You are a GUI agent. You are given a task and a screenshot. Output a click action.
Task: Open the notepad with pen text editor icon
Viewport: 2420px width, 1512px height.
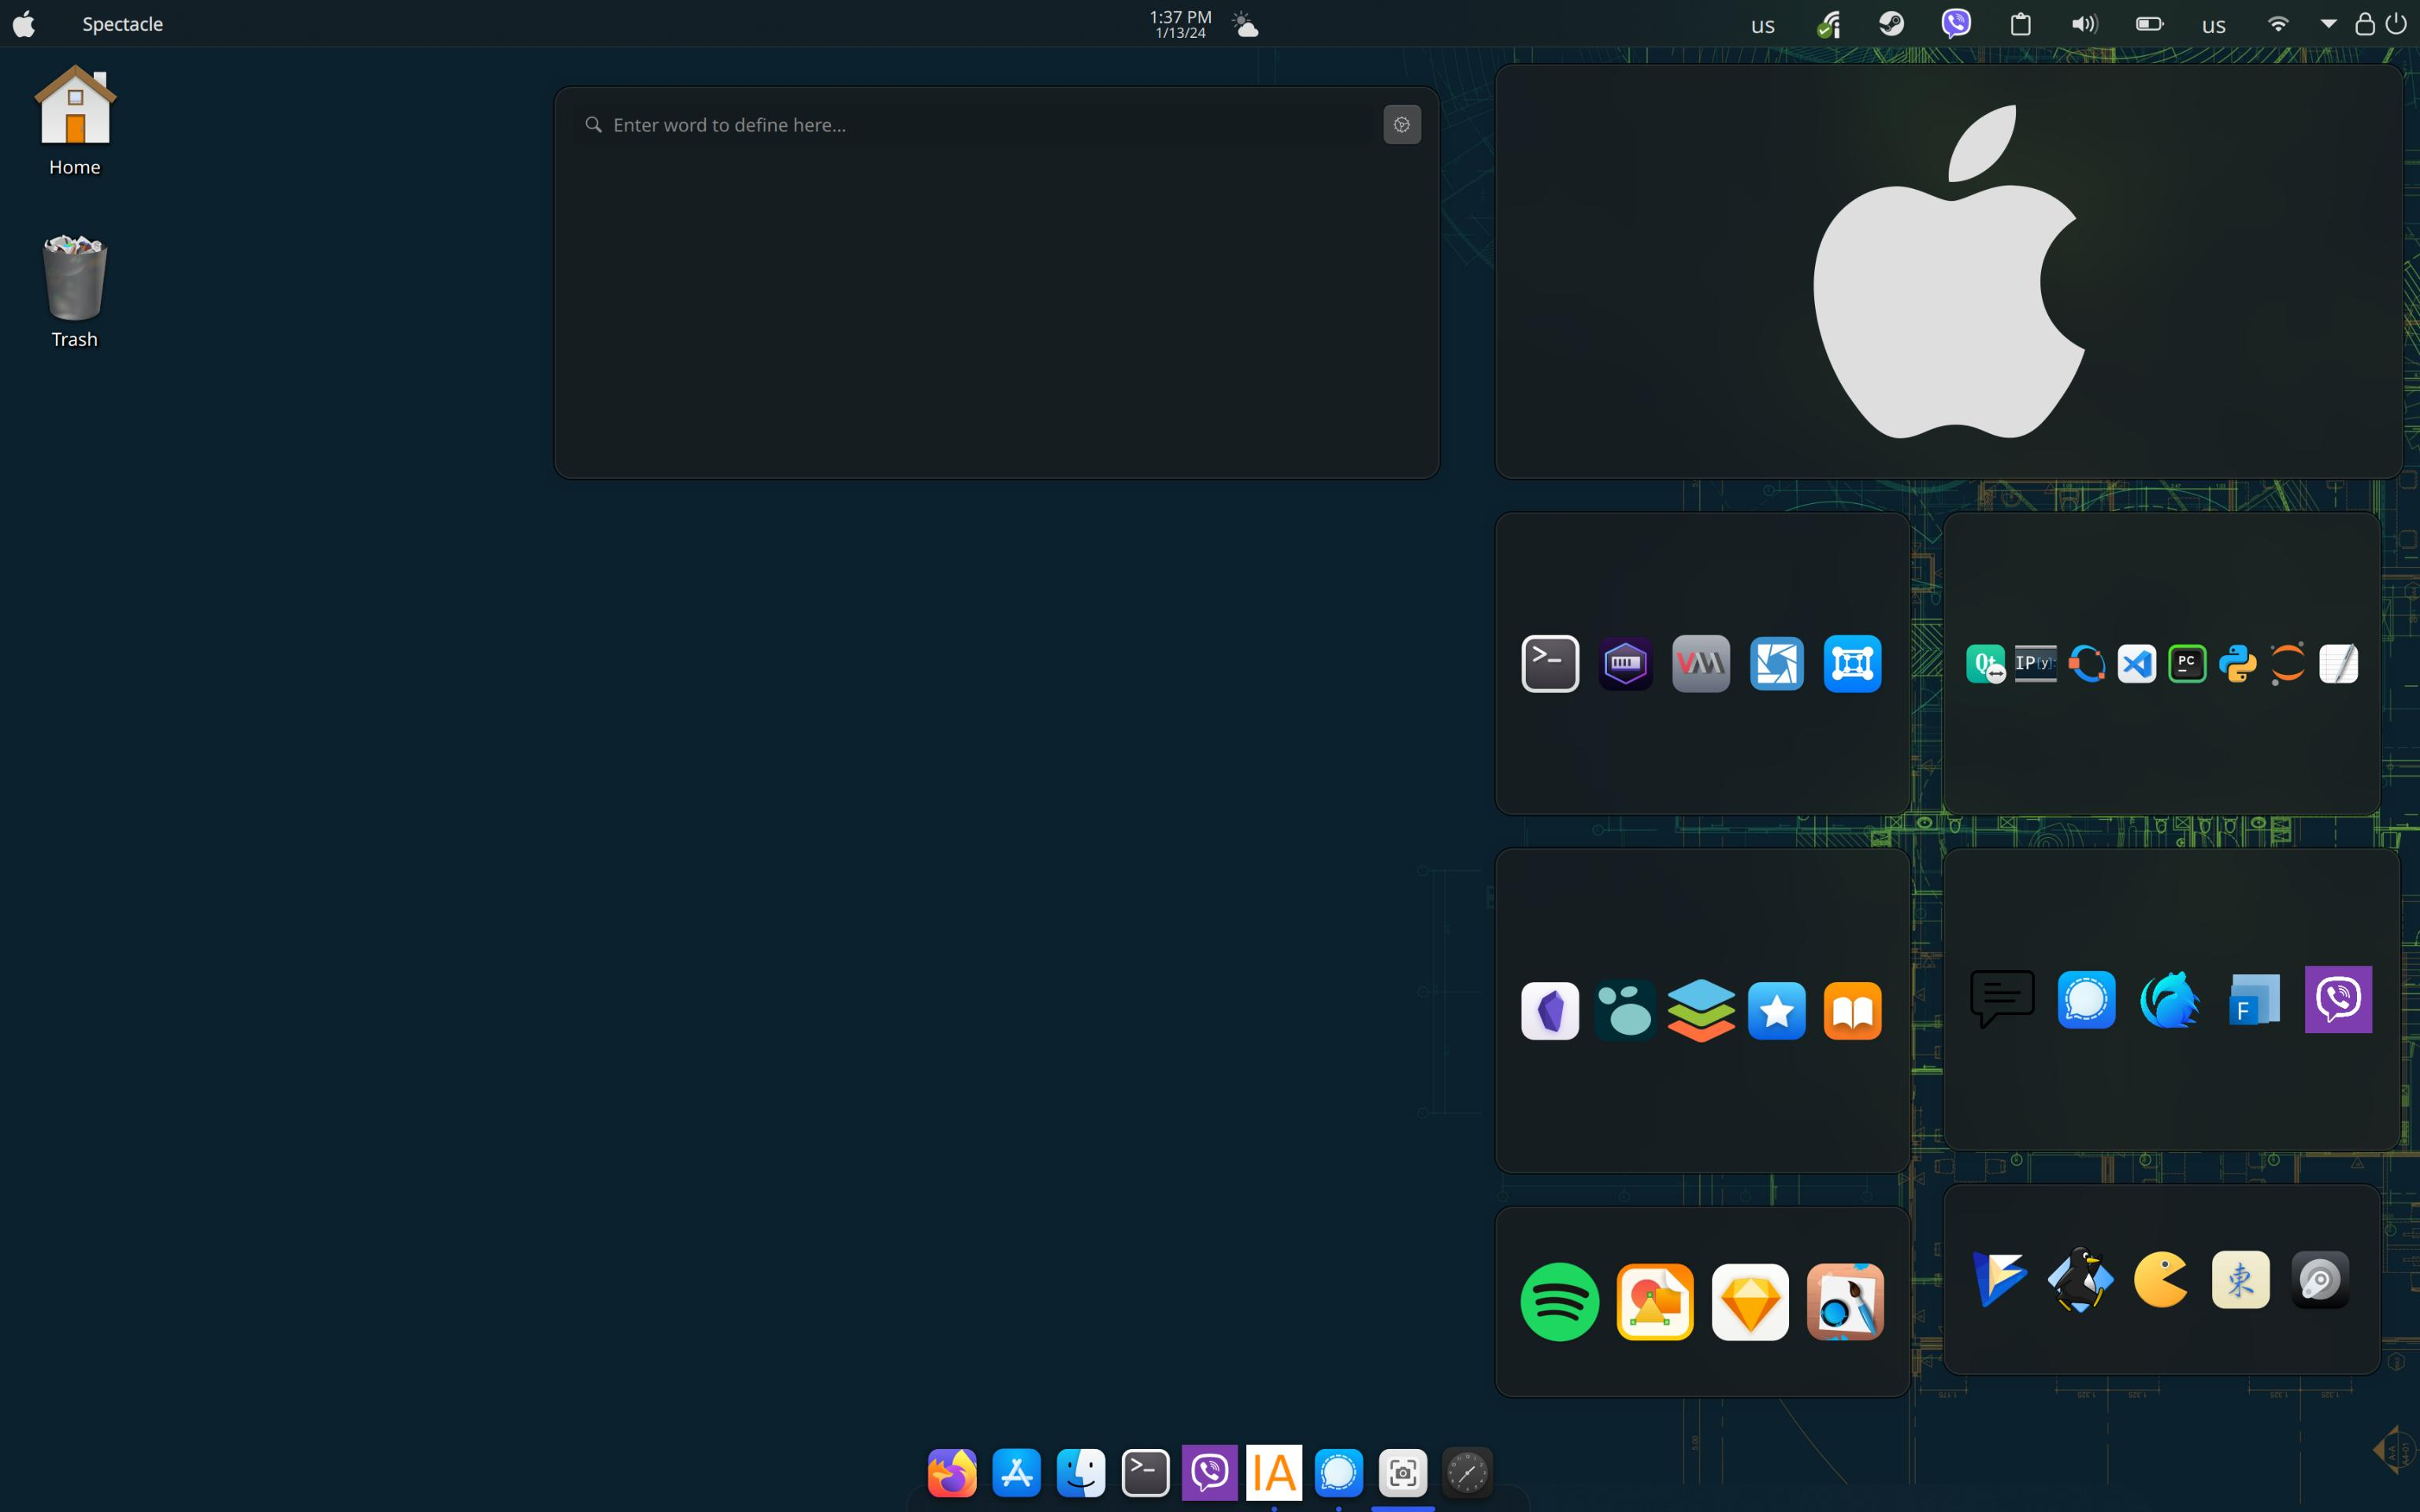point(2338,663)
